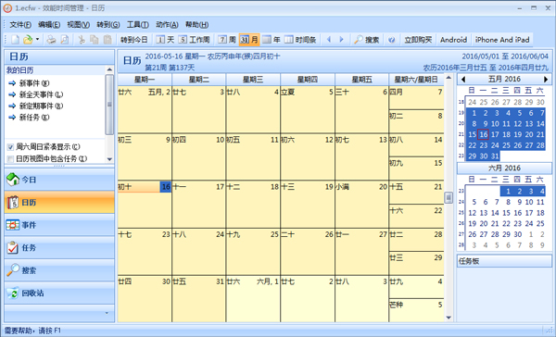Click the 任务板 panel header
The image size is (556, 337).
pyautogui.click(x=504, y=261)
